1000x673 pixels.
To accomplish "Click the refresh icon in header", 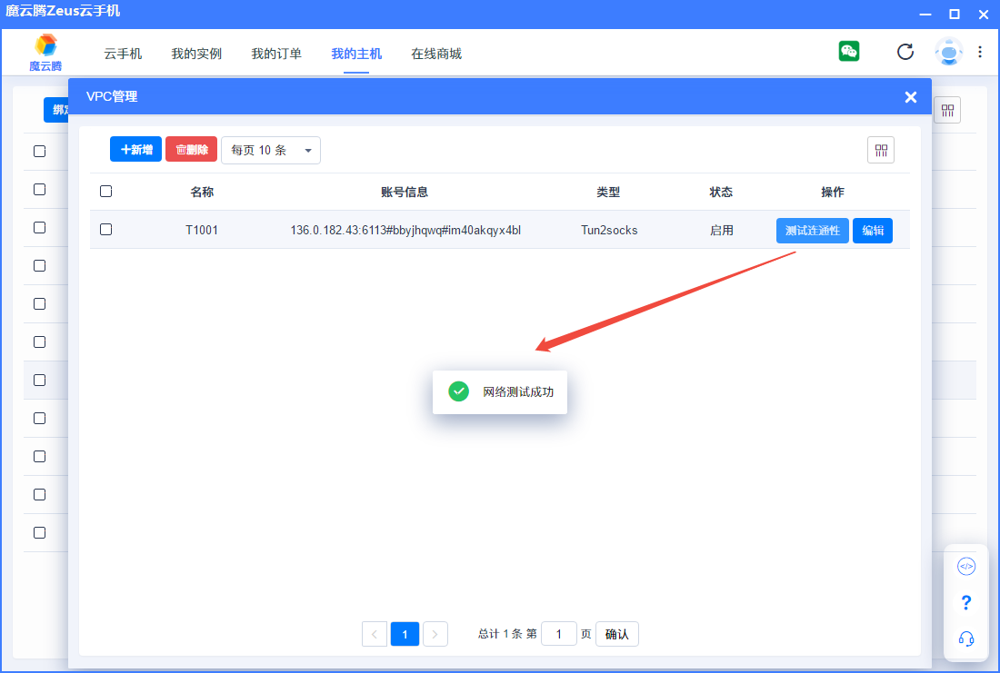I will [x=905, y=52].
